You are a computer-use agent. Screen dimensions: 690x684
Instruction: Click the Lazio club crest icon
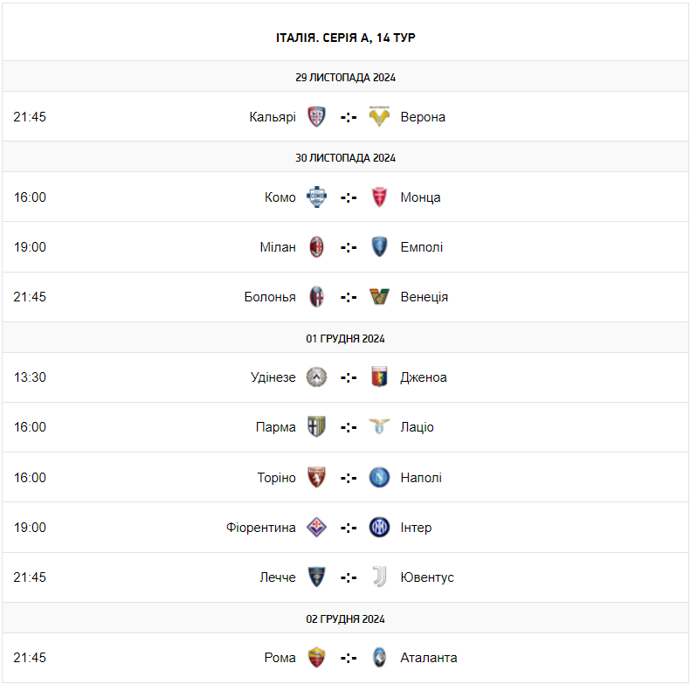tap(379, 427)
